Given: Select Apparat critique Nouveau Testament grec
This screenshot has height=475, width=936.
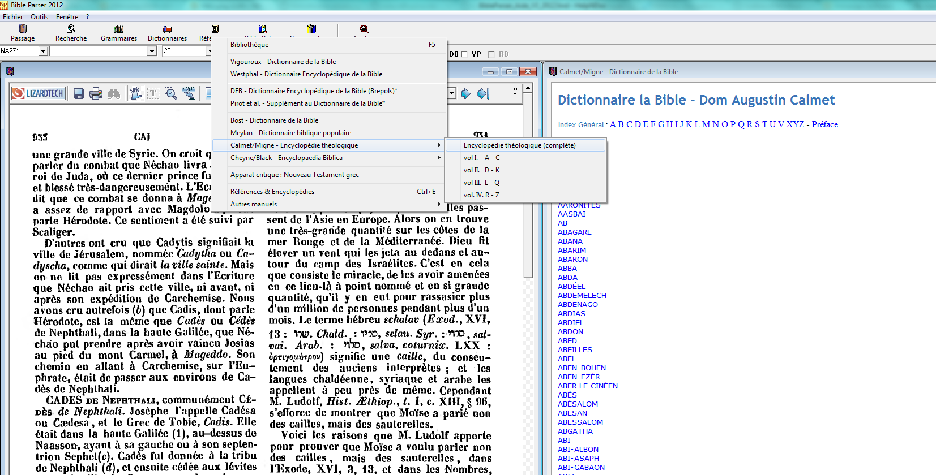Looking at the screenshot, I should [329, 175].
